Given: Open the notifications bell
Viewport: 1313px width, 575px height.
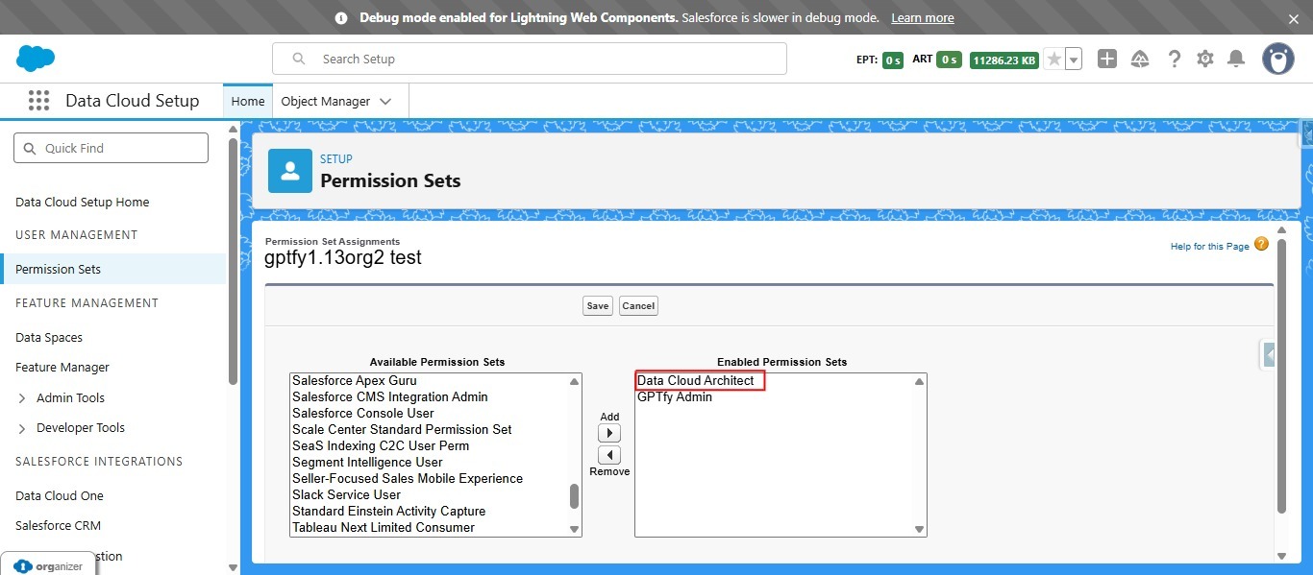Looking at the screenshot, I should [x=1236, y=59].
